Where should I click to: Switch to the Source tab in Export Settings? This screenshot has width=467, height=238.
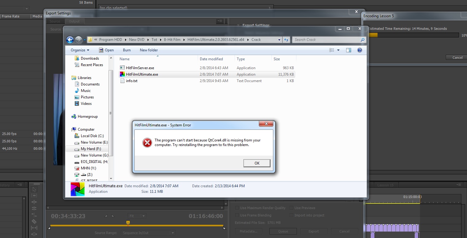pos(55,21)
